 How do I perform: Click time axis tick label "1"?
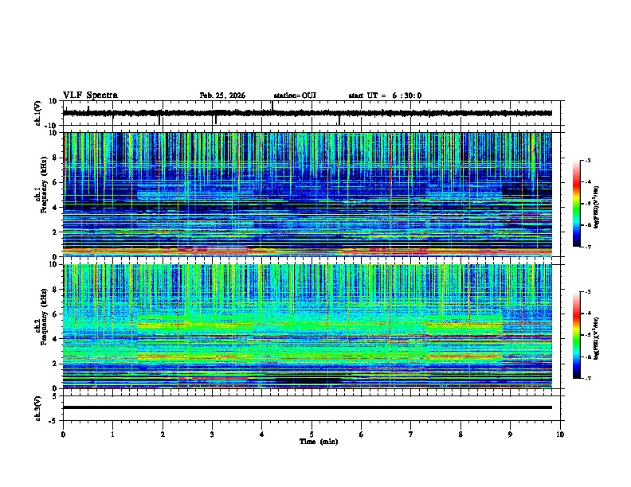[112, 434]
